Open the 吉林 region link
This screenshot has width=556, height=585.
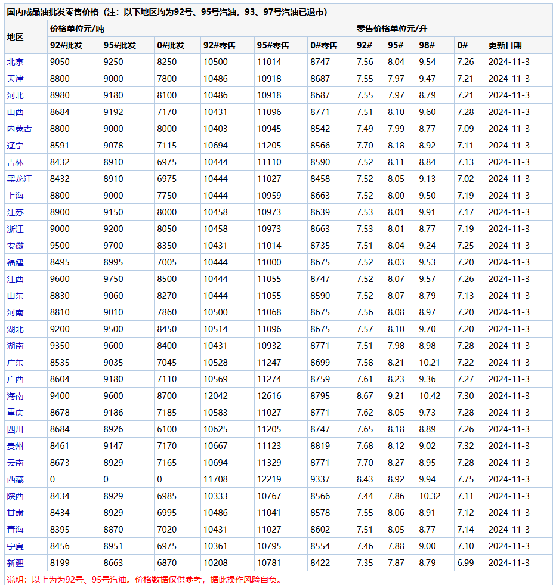(x=15, y=162)
